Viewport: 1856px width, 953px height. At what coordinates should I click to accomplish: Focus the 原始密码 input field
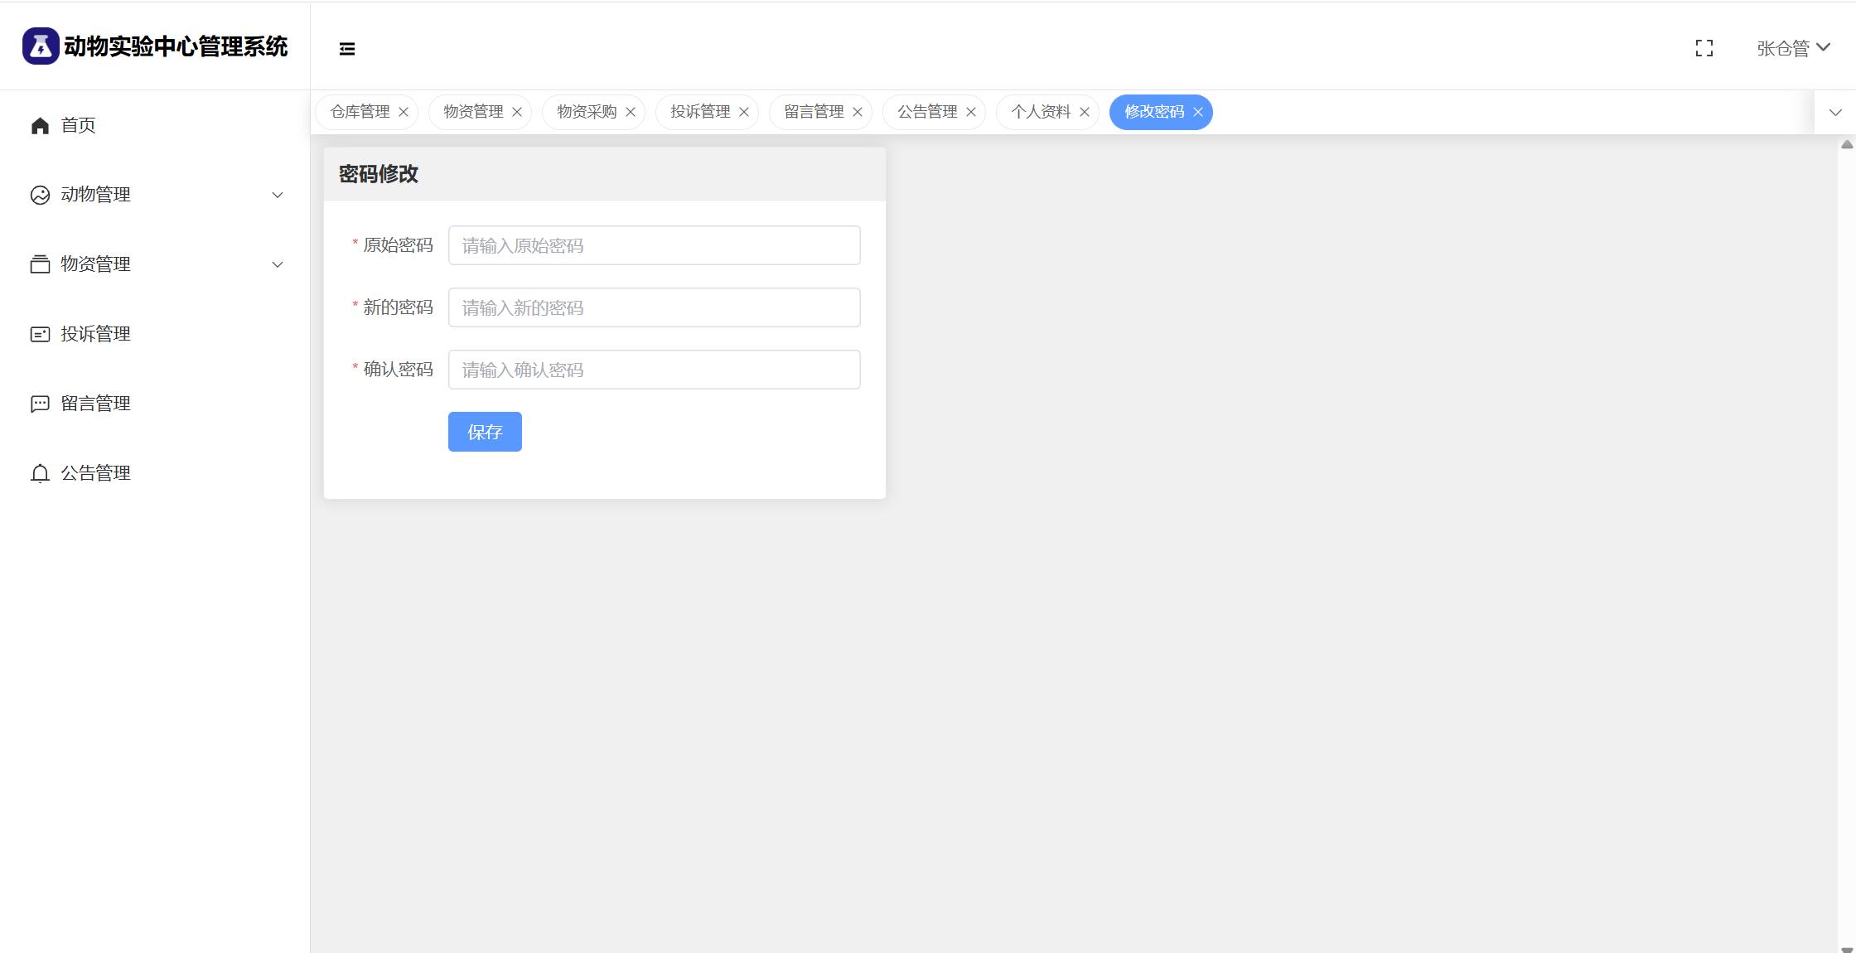tap(654, 245)
